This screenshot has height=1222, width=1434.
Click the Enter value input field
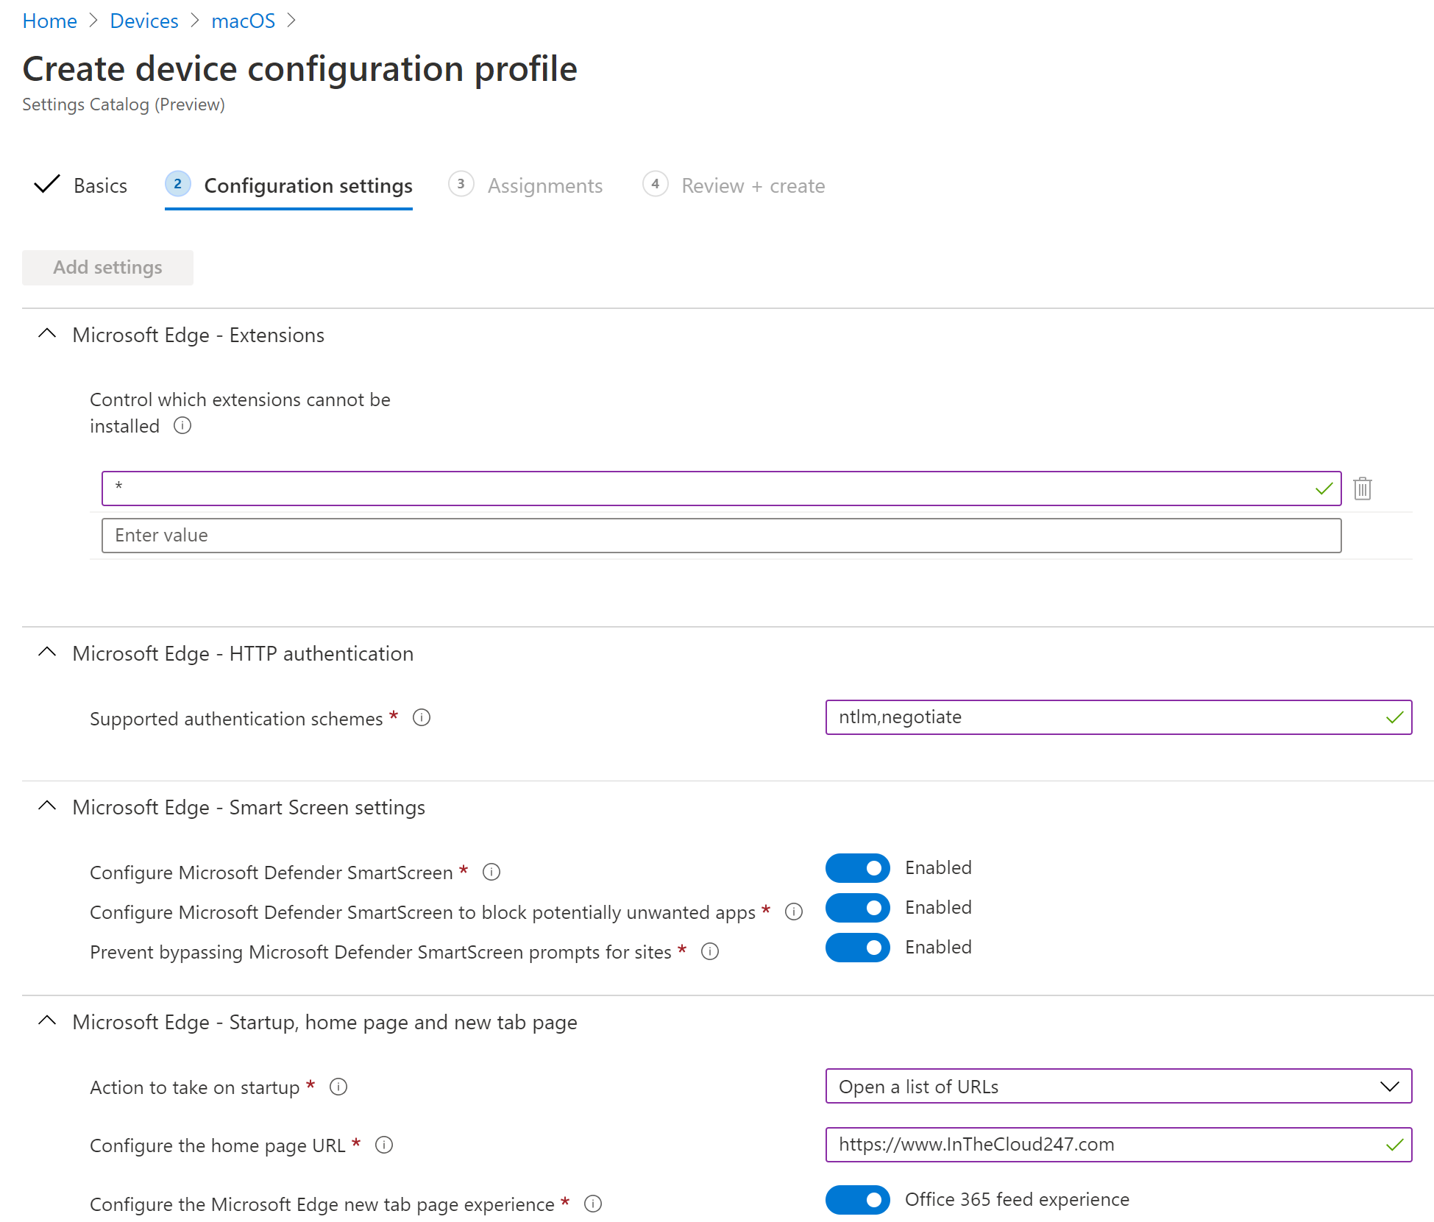point(721,536)
